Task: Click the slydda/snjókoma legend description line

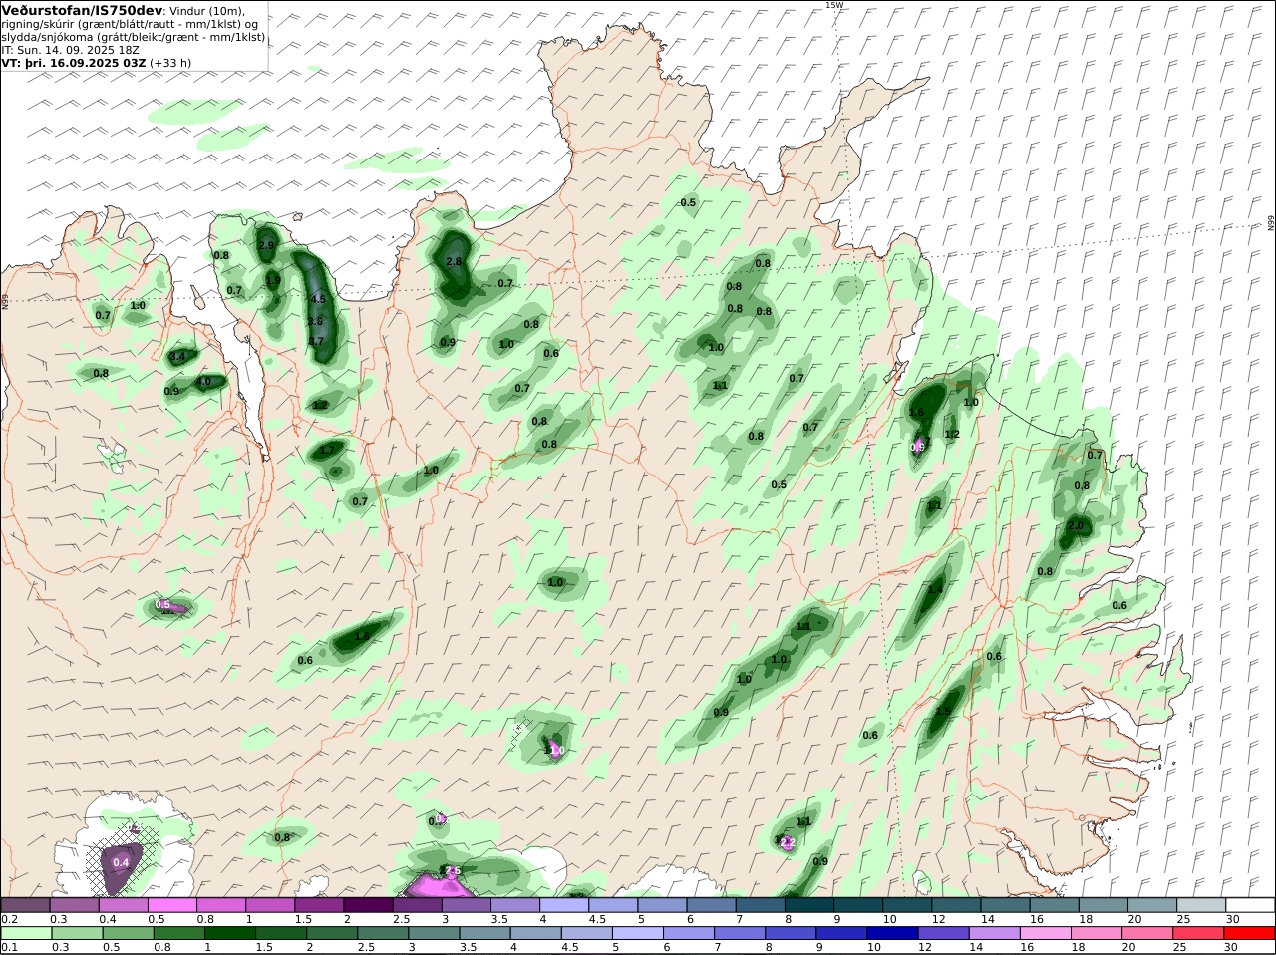Action: pyautogui.click(x=134, y=36)
